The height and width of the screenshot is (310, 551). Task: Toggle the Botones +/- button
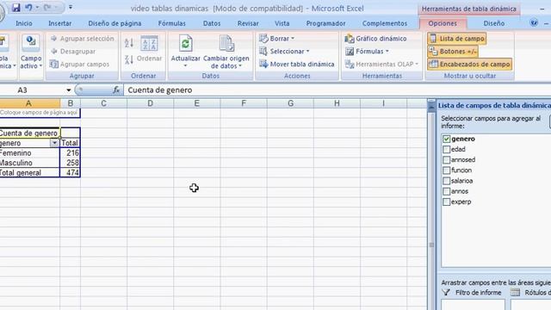(x=453, y=52)
